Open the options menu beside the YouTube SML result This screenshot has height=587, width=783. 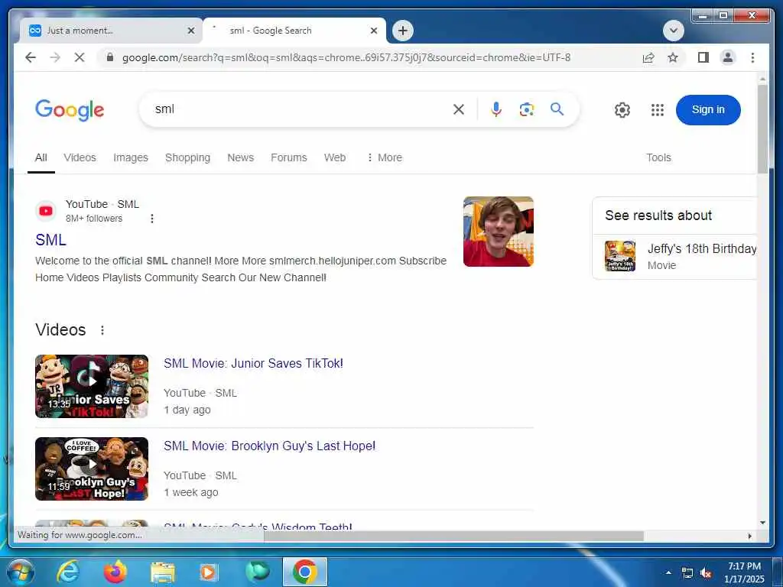(x=152, y=219)
